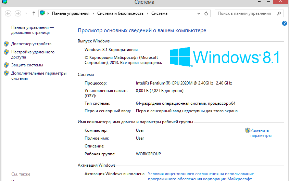
Task: Click 'Windows 8.1 Корпоративная' edition text
Action: tap(111, 50)
